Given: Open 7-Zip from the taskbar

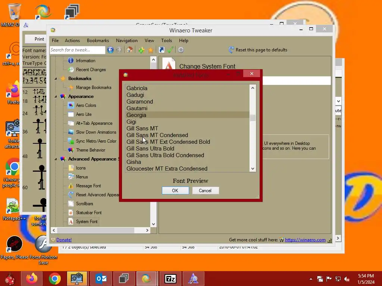Looking at the screenshot, I should pos(170,279).
